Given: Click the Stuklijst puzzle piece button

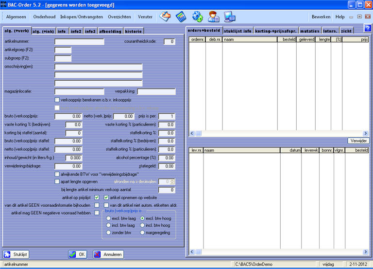Looking at the screenshot, I should point(16,254).
